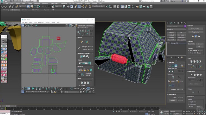Click remove modifier trash icon below stack
The width and height of the screenshot is (206, 115).
click(x=178, y=57)
